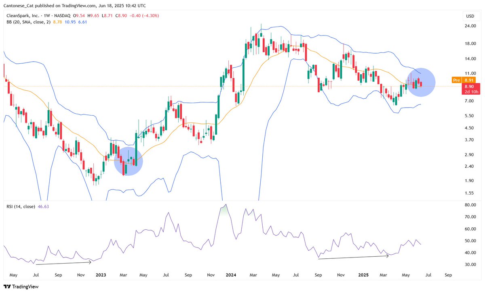Click the 1.55 price axis label
This screenshot has width=485, height=293.
tap(468, 193)
